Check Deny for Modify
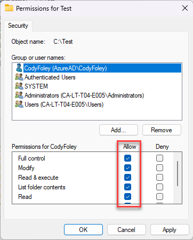Screen dimensions: 193x240 tap(159, 167)
